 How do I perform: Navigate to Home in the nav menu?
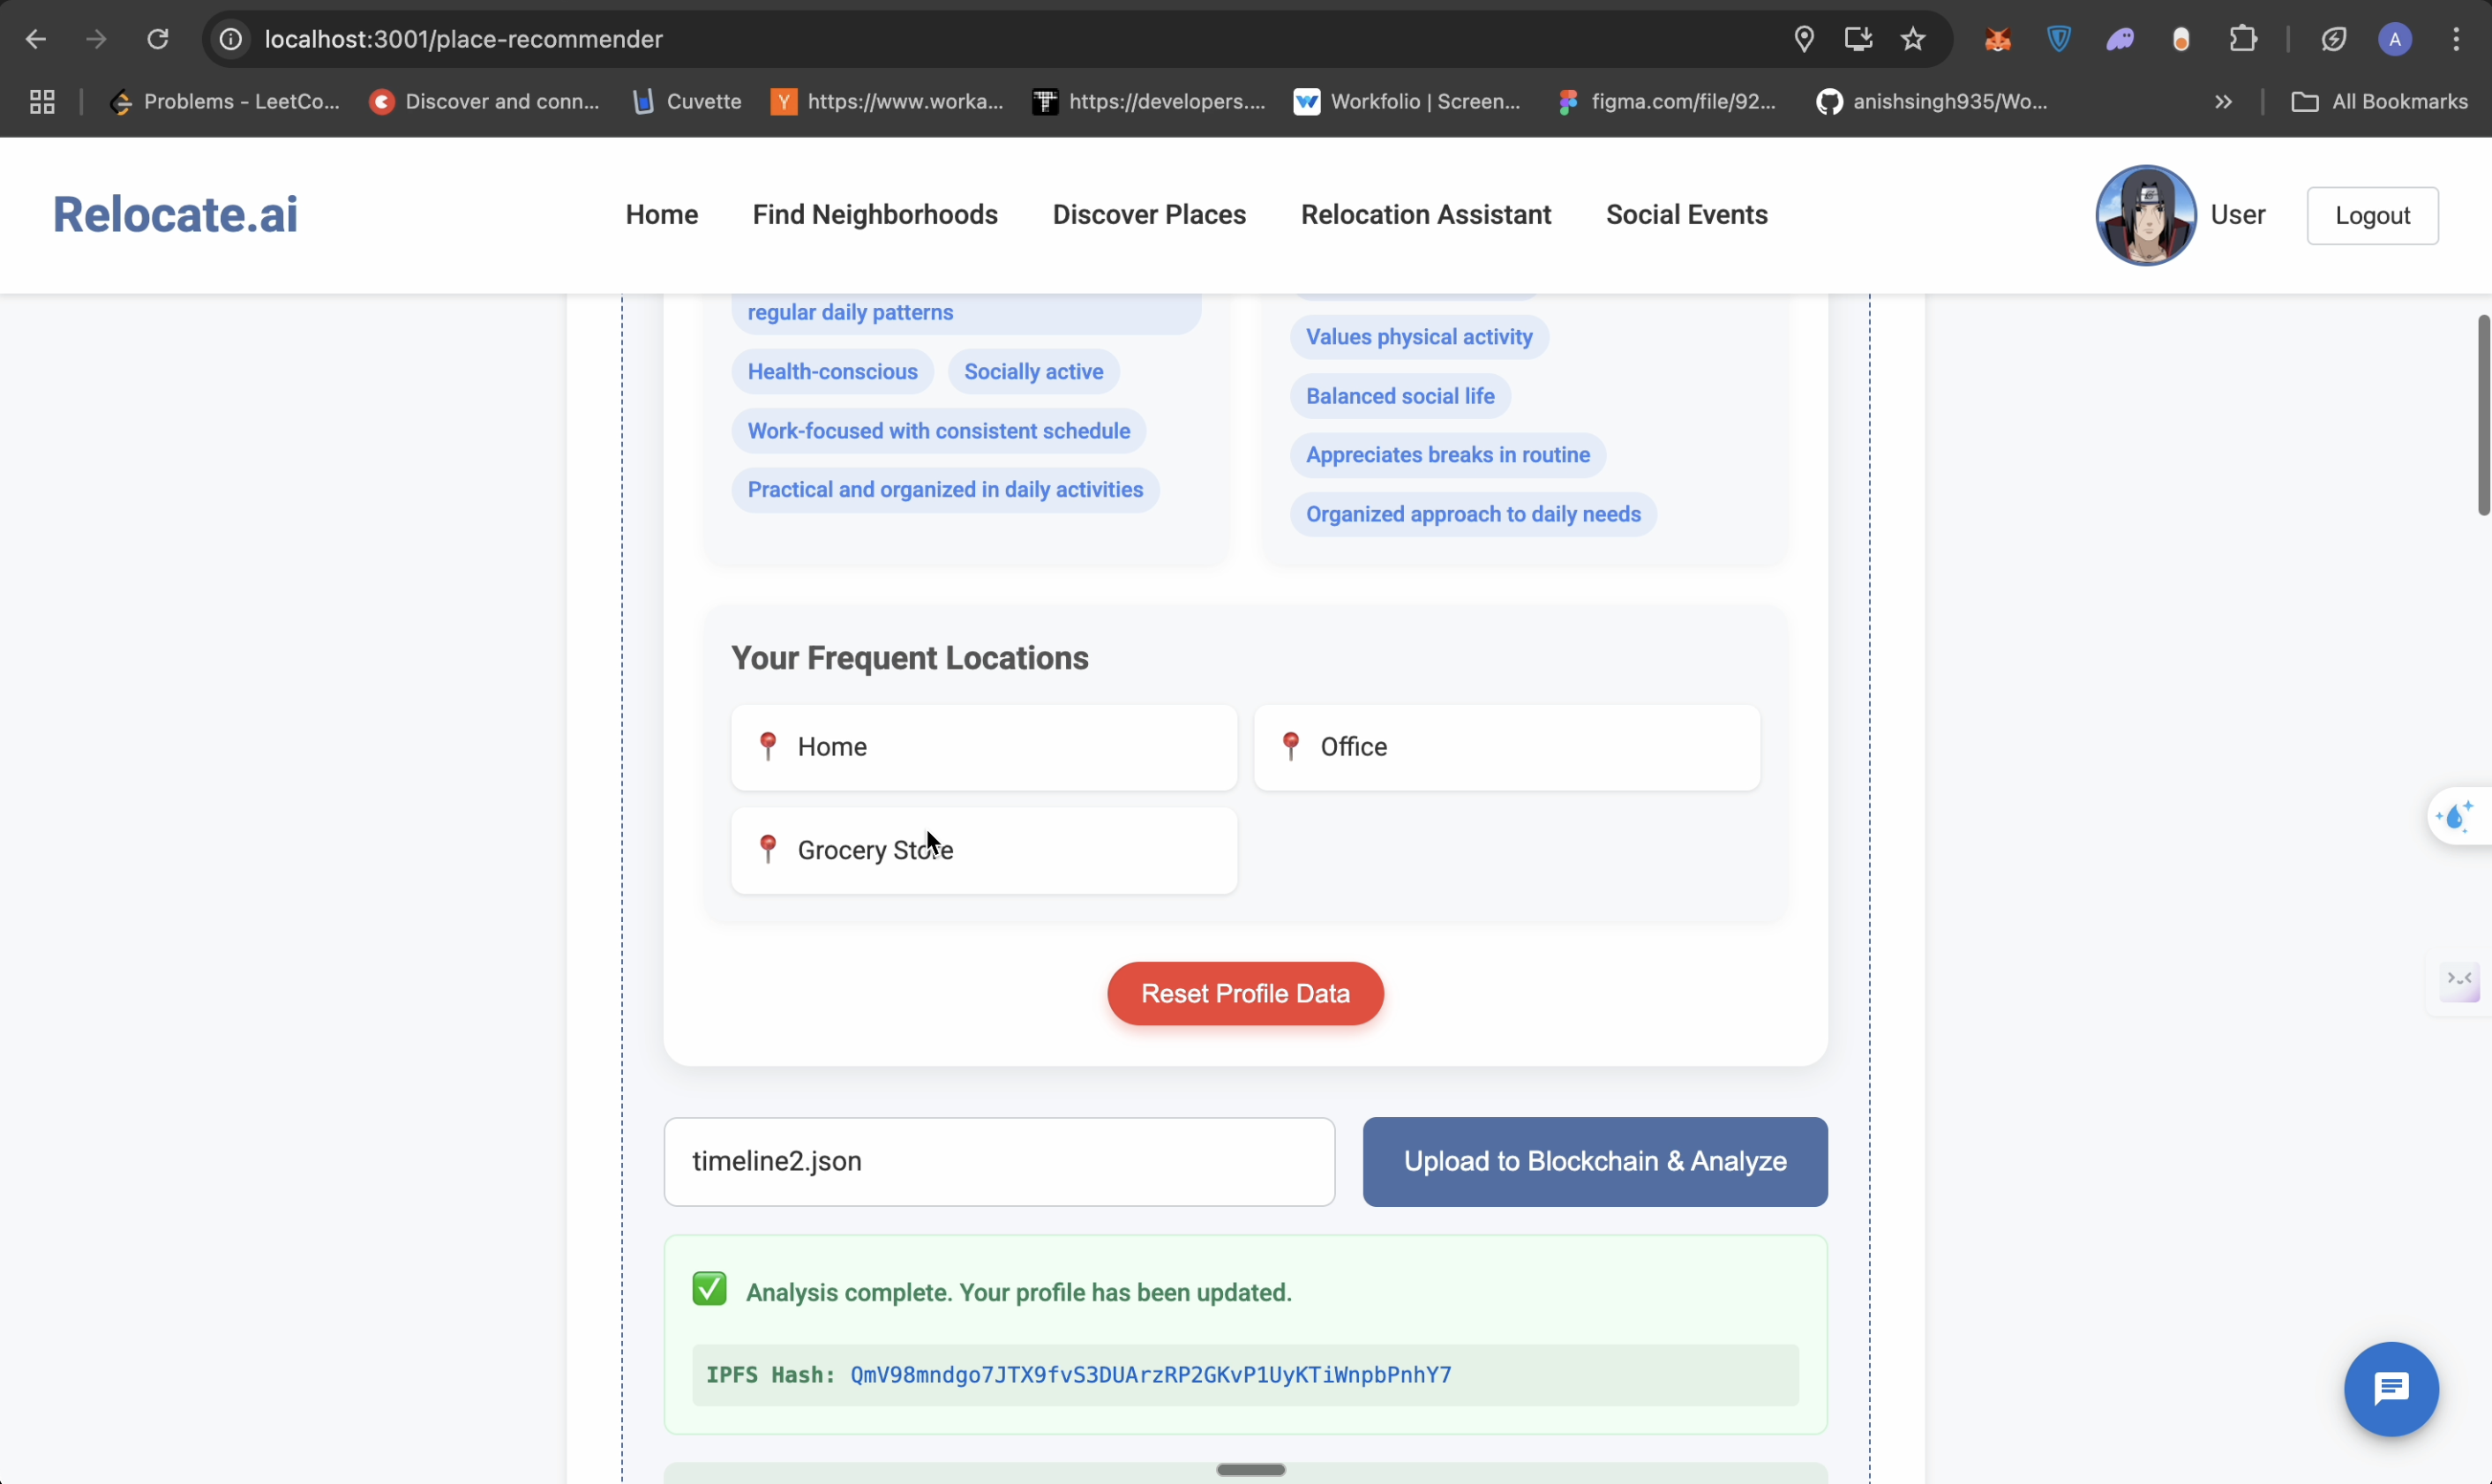(x=662, y=215)
